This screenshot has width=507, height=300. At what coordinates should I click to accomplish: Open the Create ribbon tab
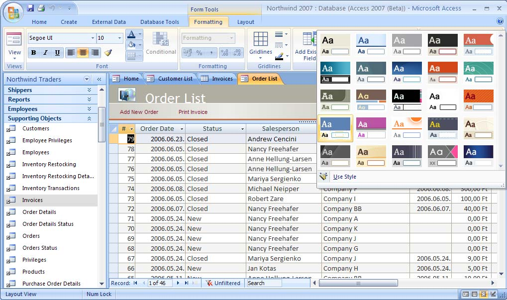point(69,22)
